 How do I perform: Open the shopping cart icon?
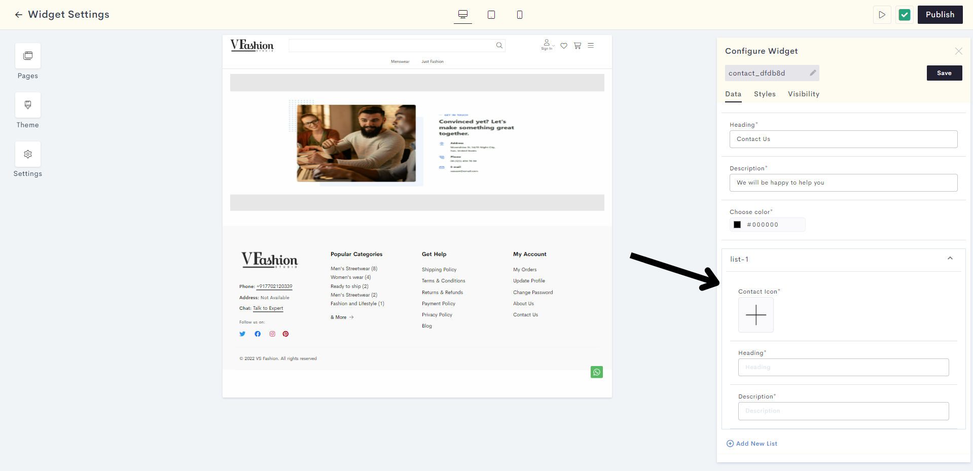coord(578,46)
